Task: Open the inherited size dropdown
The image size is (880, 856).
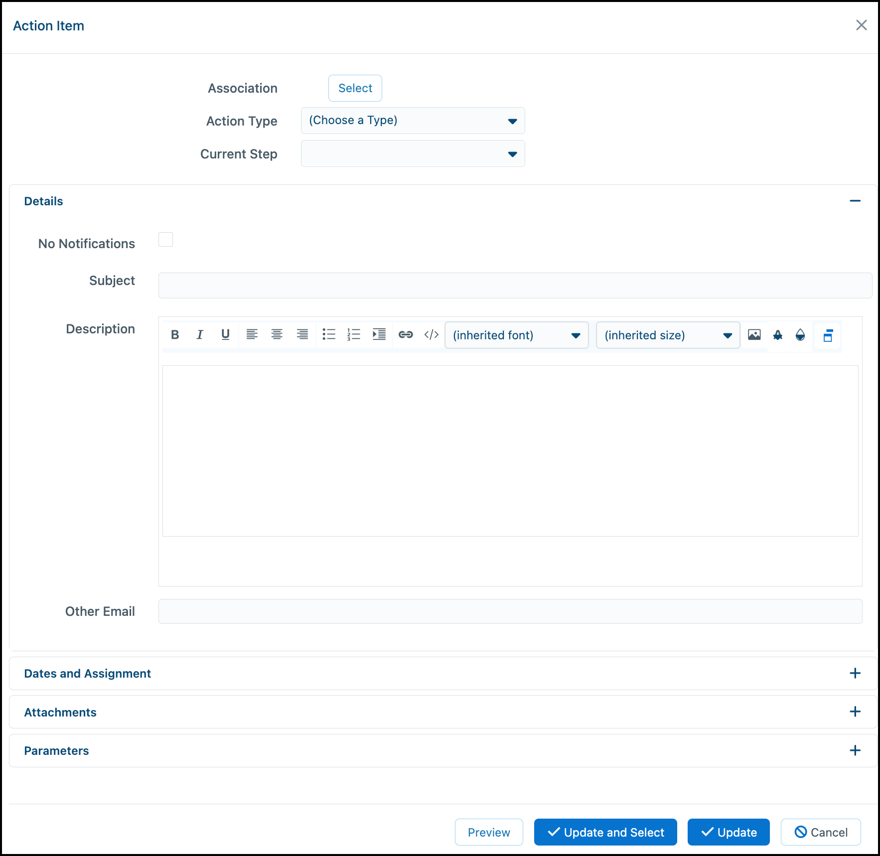Action: tap(668, 335)
